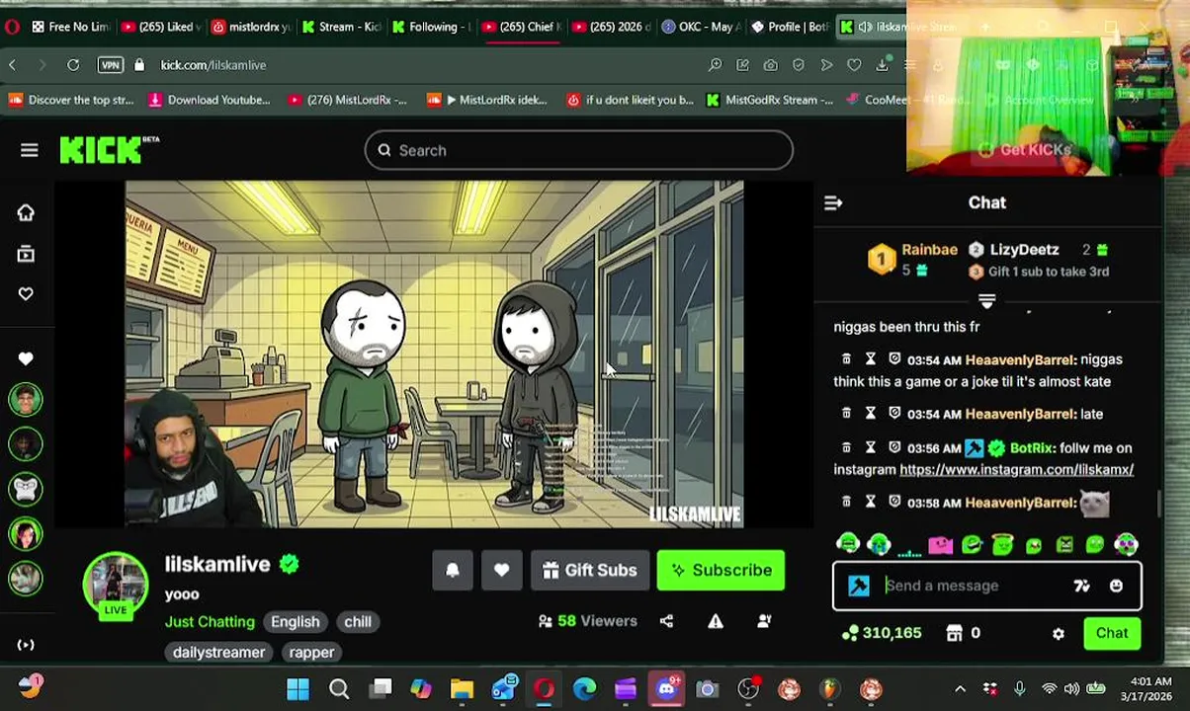Viewport: 1190px width, 711px height.
Task: Click BotRix username in chat
Action: pos(1032,447)
